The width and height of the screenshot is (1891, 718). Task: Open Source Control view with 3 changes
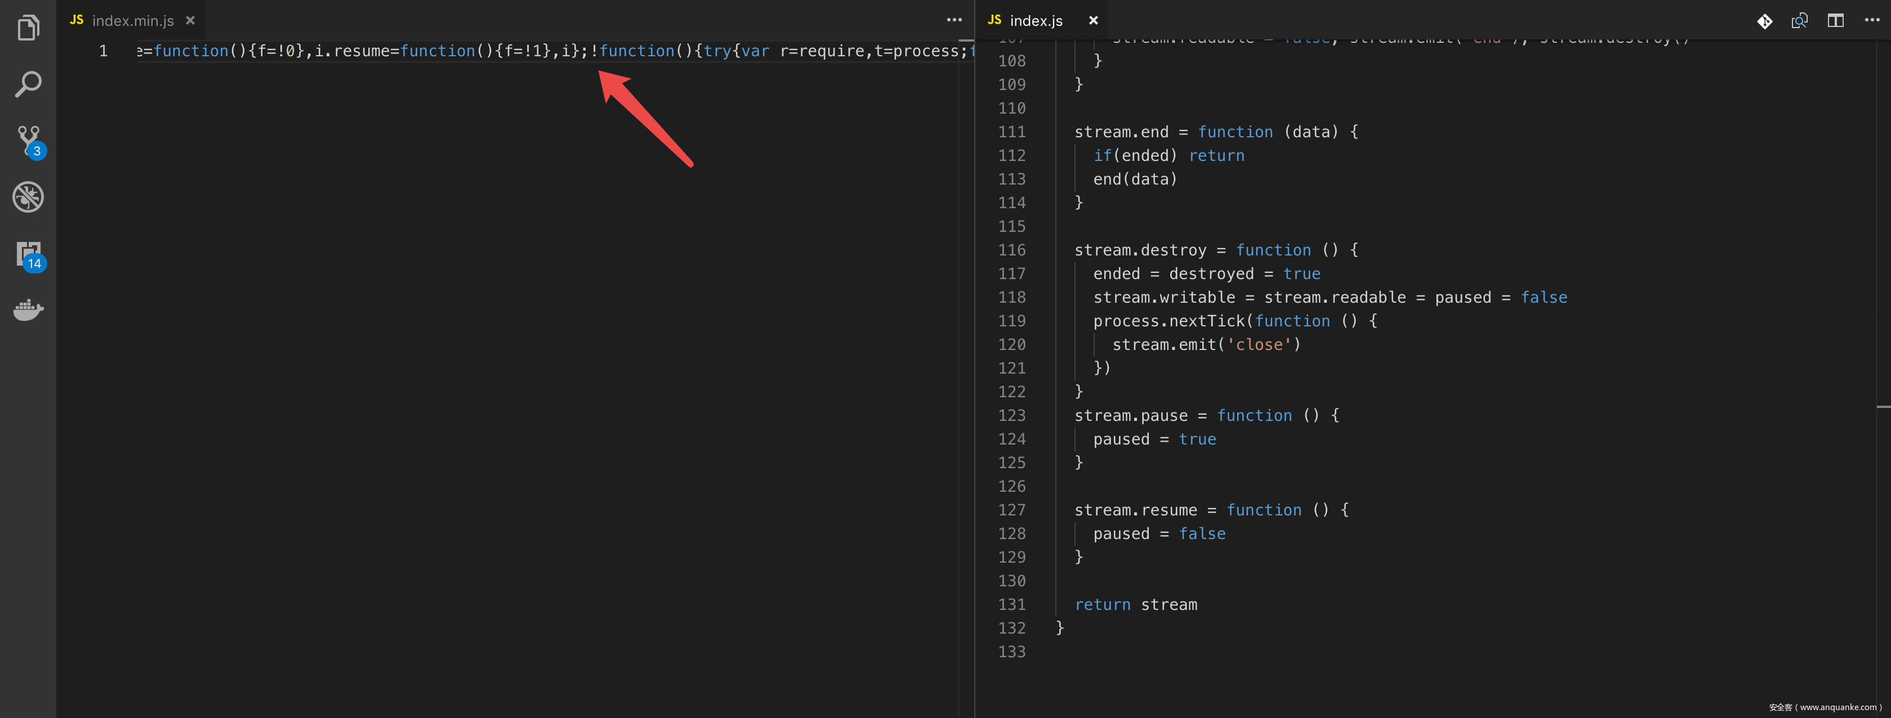(x=29, y=141)
